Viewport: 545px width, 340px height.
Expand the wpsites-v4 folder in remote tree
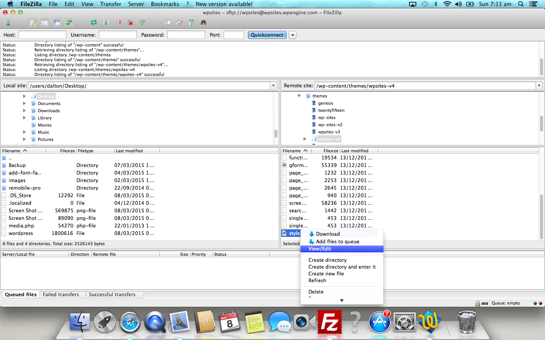(305, 139)
